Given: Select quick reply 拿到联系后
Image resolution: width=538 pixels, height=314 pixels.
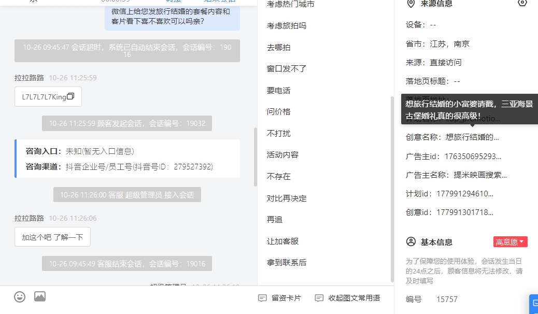Looking at the screenshot, I should 287,263.
